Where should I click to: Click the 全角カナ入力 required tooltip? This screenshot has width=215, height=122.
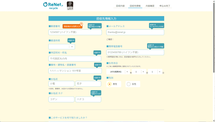(x=96, y=93)
